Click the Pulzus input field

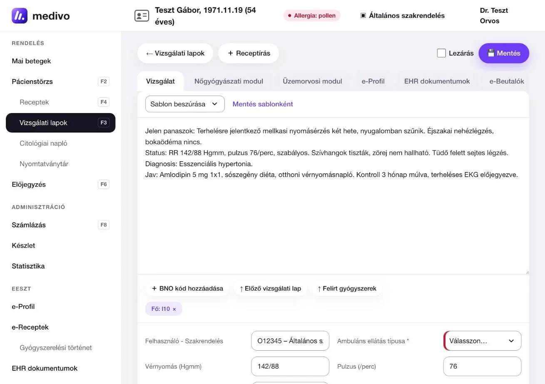tap(482, 366)
